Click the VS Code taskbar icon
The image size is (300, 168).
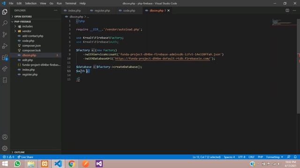pos(58,164)
